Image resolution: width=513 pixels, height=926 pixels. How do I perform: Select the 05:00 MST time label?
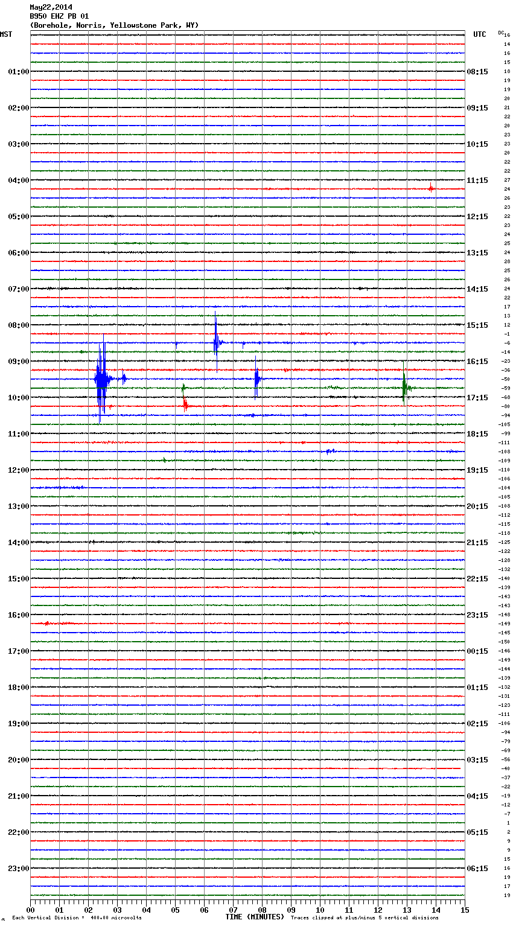[x=18, y=216]
